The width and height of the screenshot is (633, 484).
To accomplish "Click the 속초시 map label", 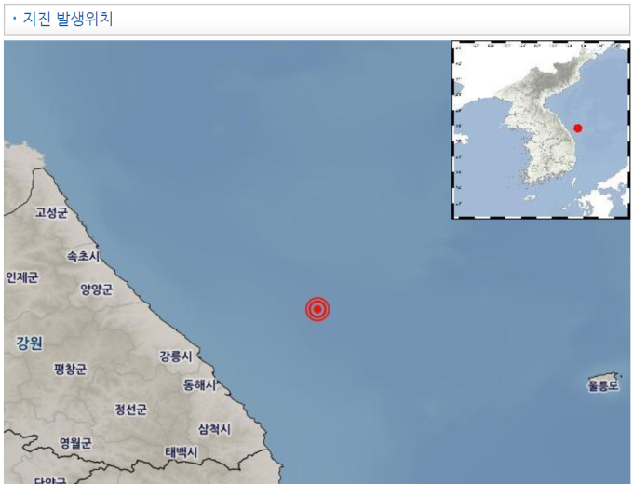I will [x=83, y=256].
